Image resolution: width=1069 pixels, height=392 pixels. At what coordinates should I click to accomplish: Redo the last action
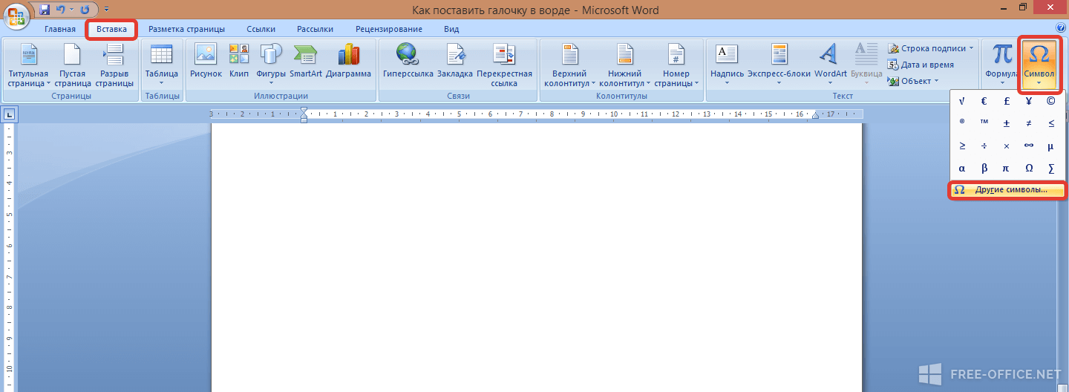click(x=85, y=10)
